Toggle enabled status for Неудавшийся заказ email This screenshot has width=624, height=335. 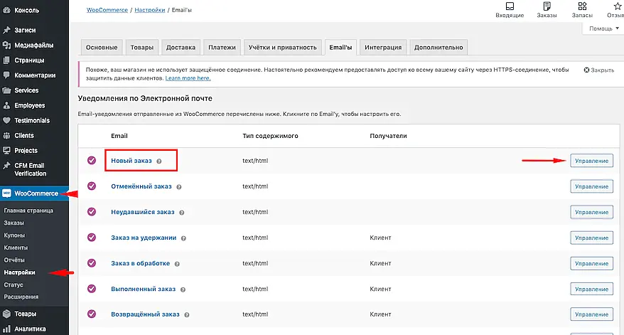tap(92, 212)
